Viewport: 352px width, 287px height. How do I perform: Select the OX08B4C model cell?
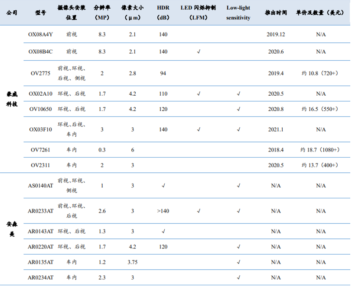point(40,52)
